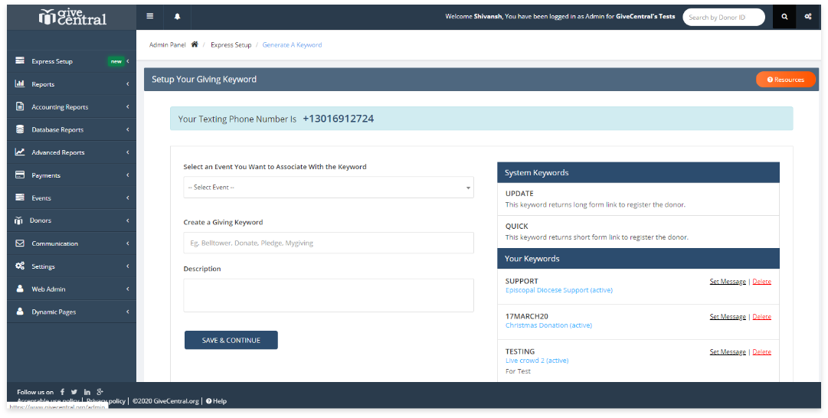828x418 pixels.
Task: Open the Twitter icon in footer
Action: point(74,392)
